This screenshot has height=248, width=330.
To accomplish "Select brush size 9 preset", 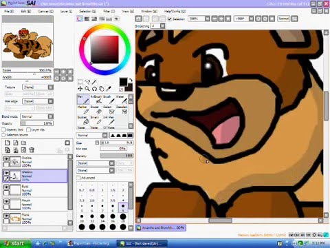I will (x=123, y=207).
